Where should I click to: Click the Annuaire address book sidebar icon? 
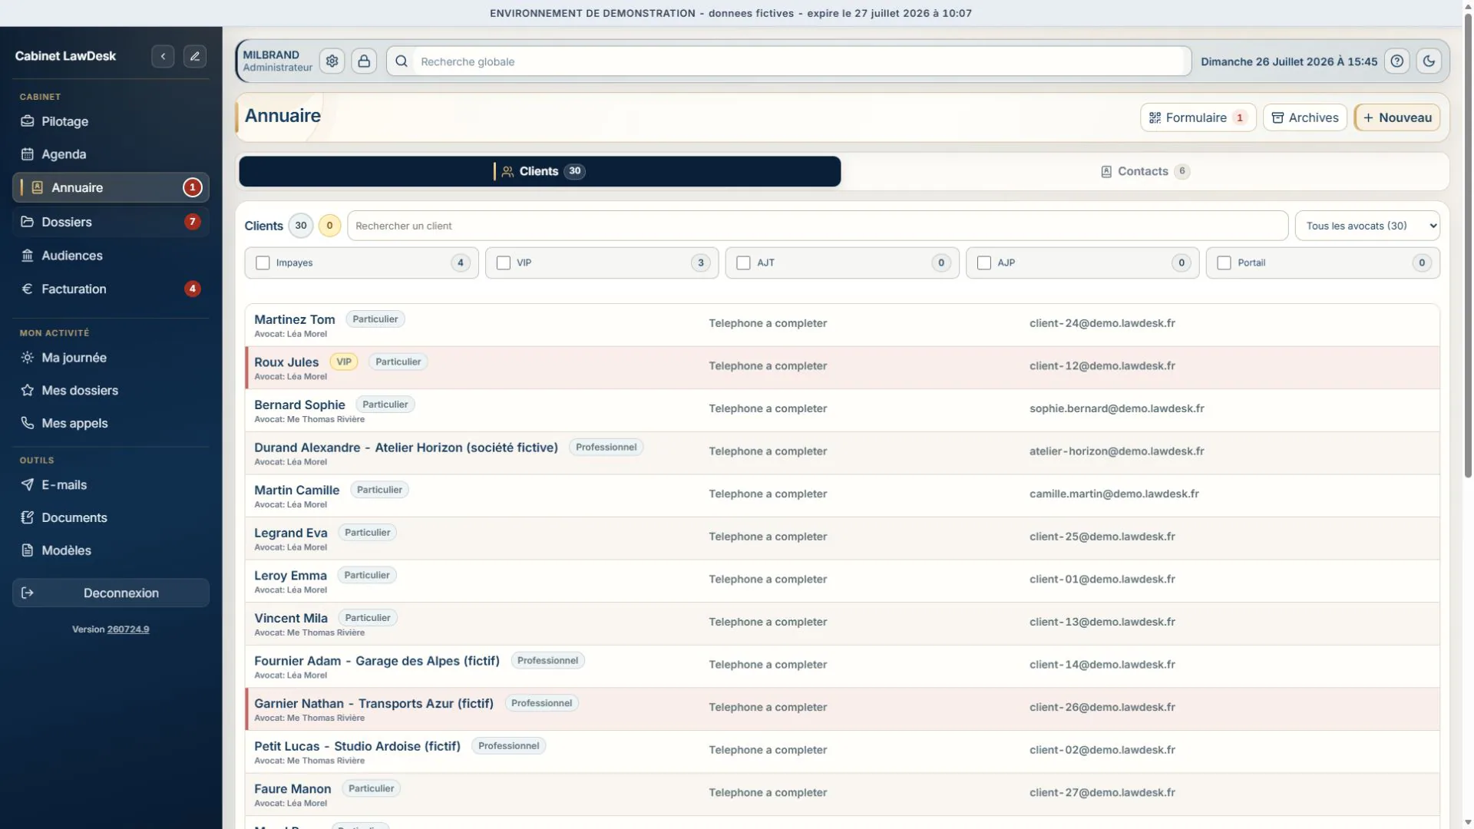(37, 187)
